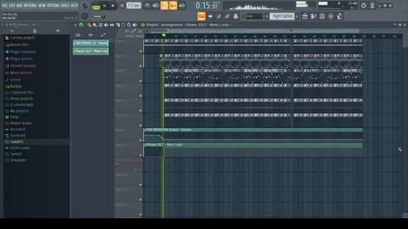Click the step editing icon

(x=219, y=17)
